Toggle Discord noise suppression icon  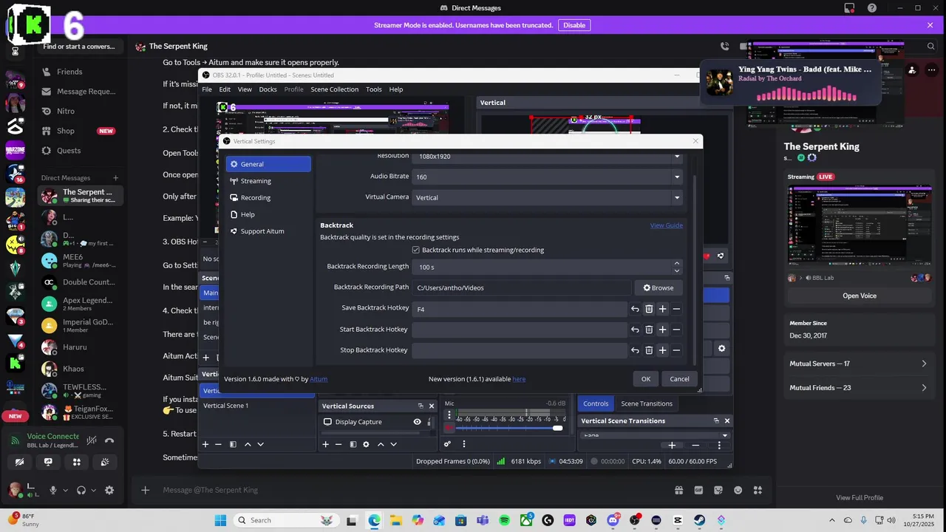pyautogui.click(x=92, y=440)
